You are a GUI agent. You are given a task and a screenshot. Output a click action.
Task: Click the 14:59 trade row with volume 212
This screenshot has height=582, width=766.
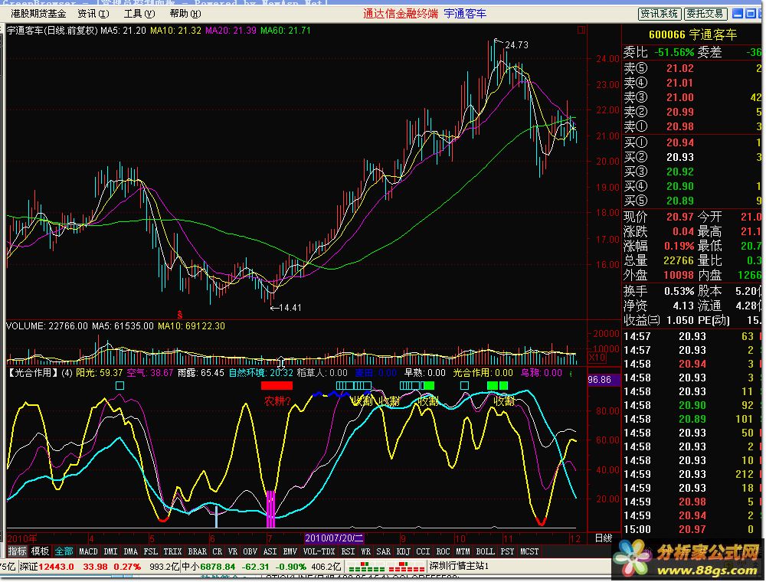(692, 474)
